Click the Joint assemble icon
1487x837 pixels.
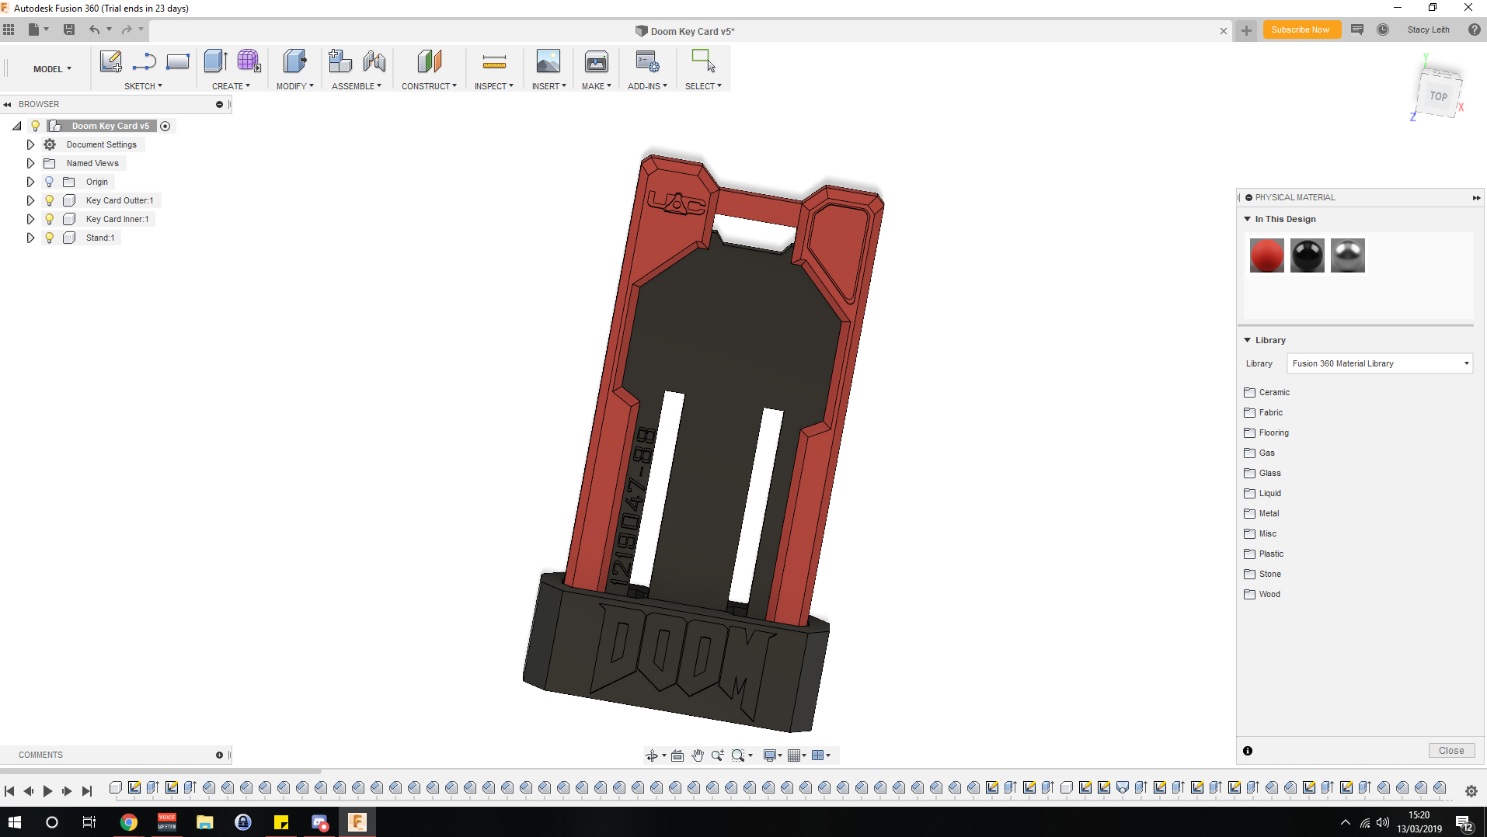374,61
